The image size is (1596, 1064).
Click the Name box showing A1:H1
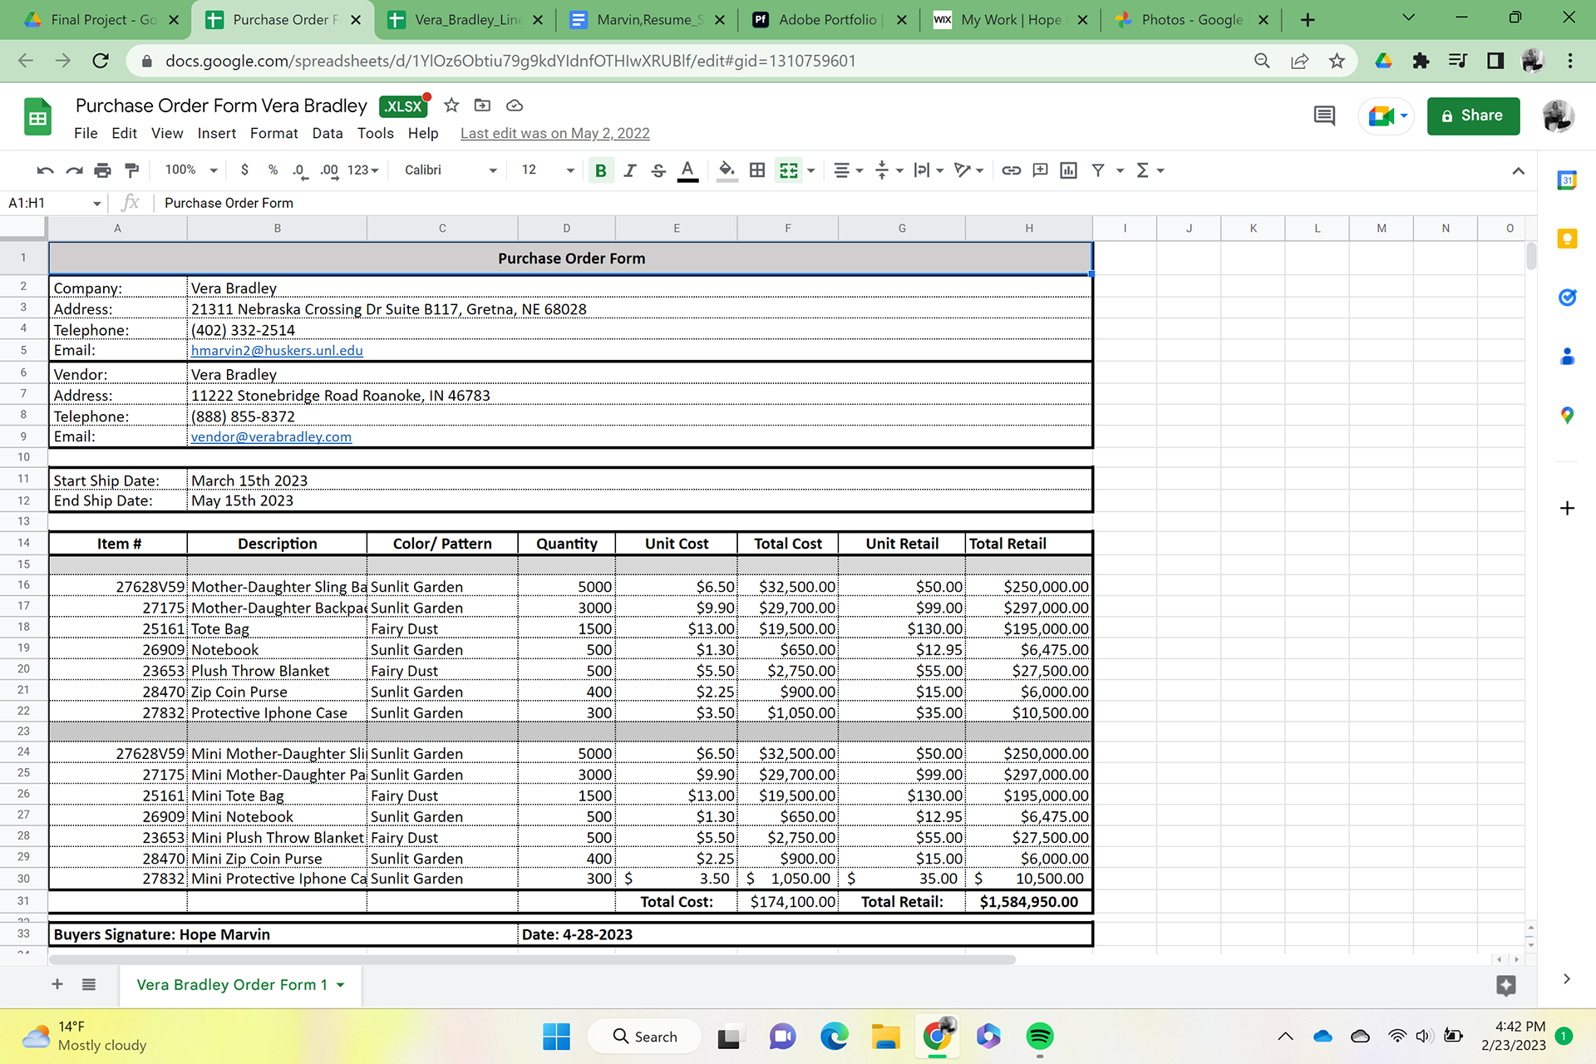[53, 203]
